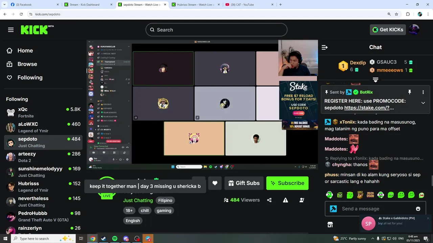433x243 pixels.
Task: Insert the headphones green emote first in row
Action: pyautogui.click(x=329, y=195)
